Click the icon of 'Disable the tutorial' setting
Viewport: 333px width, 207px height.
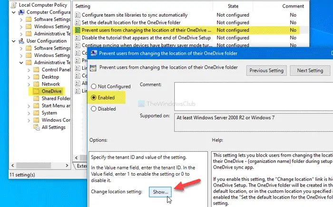pyautogui.click(x=78, y=38)
